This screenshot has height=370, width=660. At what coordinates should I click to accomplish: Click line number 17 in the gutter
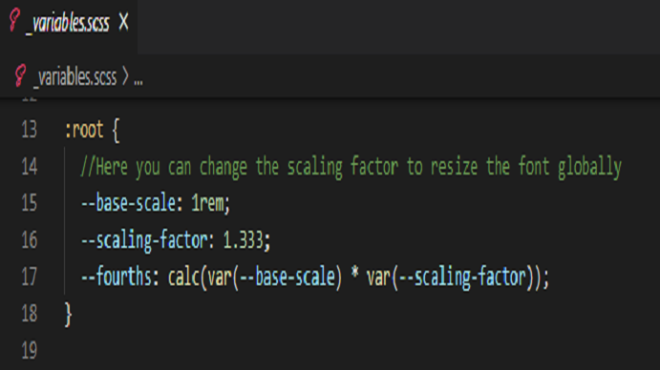[x=29, y=277]
